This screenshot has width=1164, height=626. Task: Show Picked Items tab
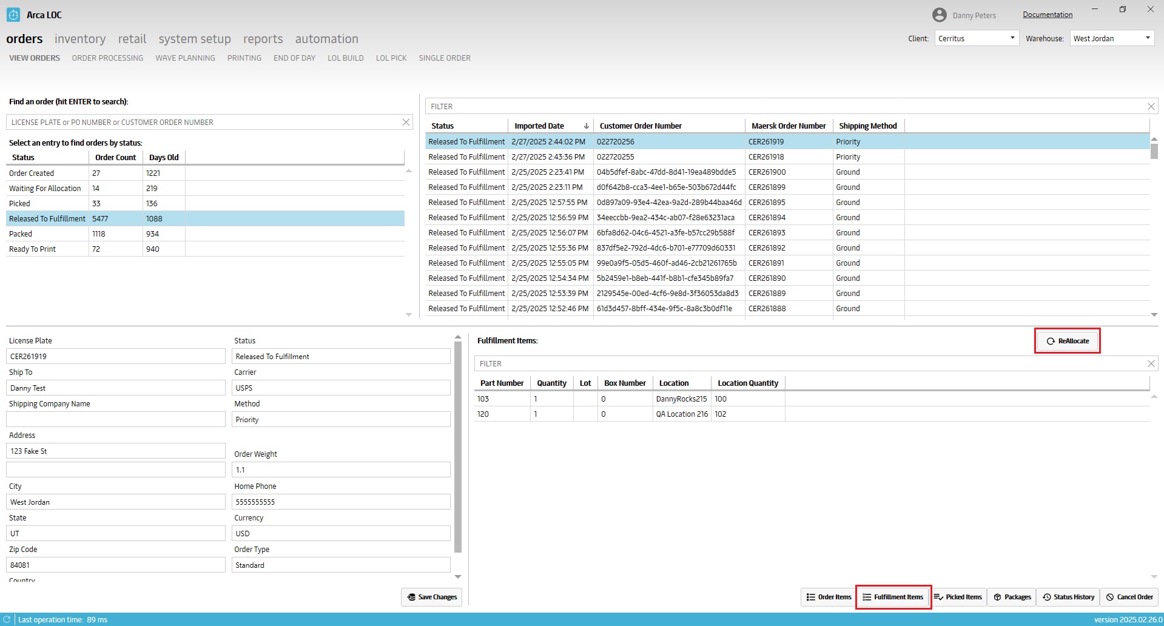958,597
